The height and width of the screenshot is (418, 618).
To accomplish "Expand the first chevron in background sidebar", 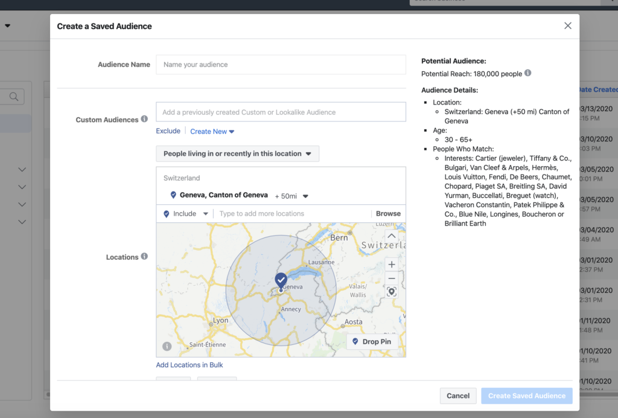I will [x=22, y=170].
